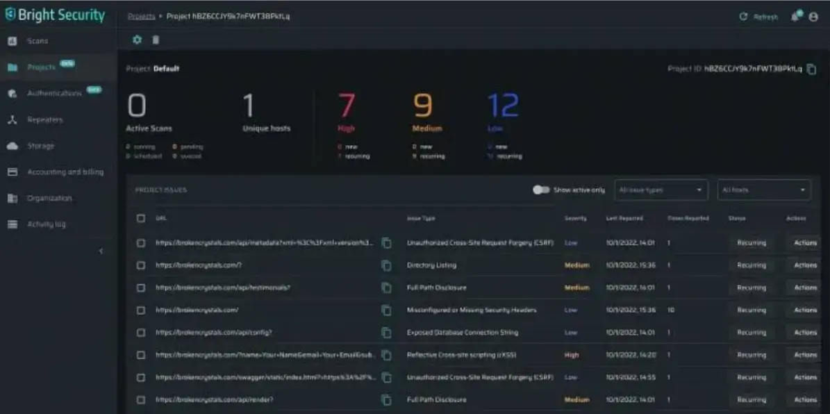Click the Refresh button
Viewport: 830px width, 414px height.
point(758,17)
